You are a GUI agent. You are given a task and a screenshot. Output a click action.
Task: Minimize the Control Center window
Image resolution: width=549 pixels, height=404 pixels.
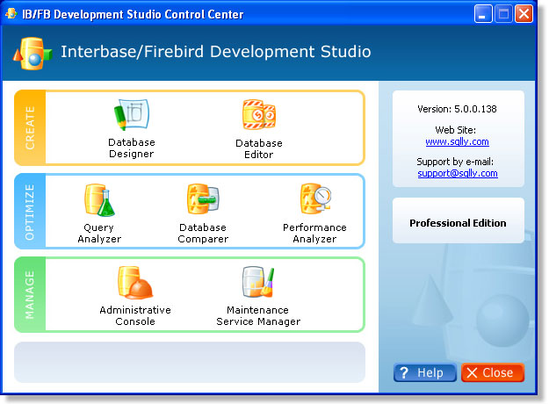click(483, 14)
